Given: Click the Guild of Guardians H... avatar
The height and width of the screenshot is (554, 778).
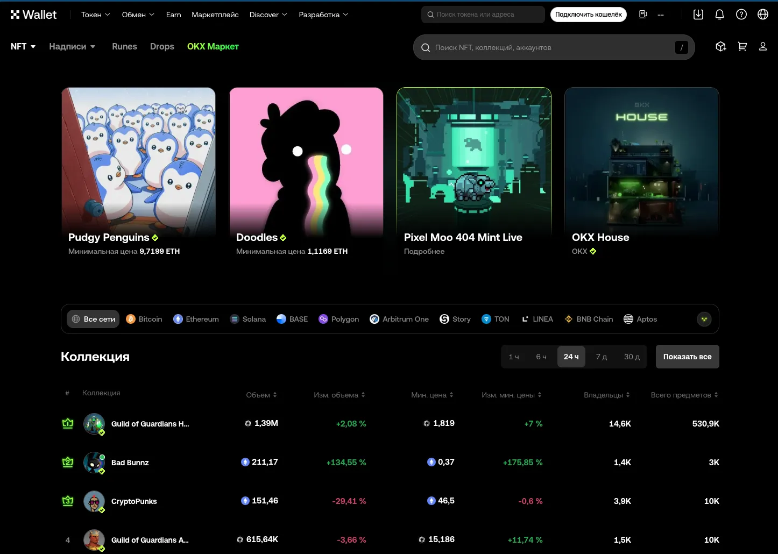Looking at the screenshot, I should pos(94,424).
